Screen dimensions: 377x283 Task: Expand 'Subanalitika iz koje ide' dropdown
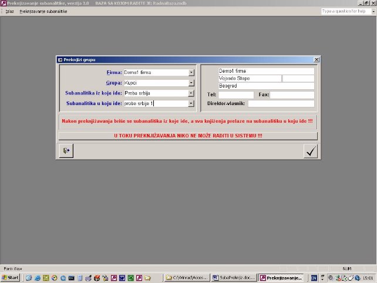[191, 93]
